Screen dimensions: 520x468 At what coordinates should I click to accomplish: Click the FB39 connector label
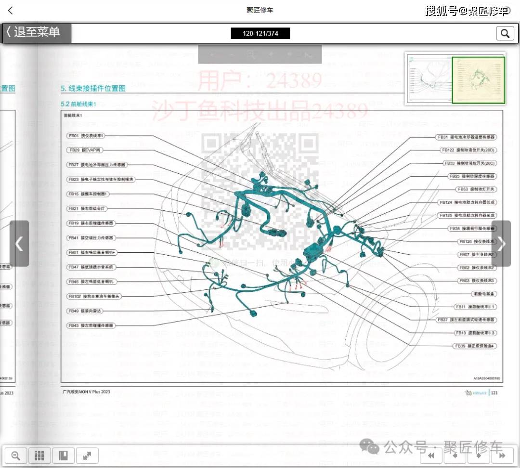pyautogui.click(x=475, y=346)
